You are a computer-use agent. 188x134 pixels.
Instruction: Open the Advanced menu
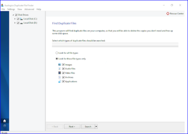point(29,9)
